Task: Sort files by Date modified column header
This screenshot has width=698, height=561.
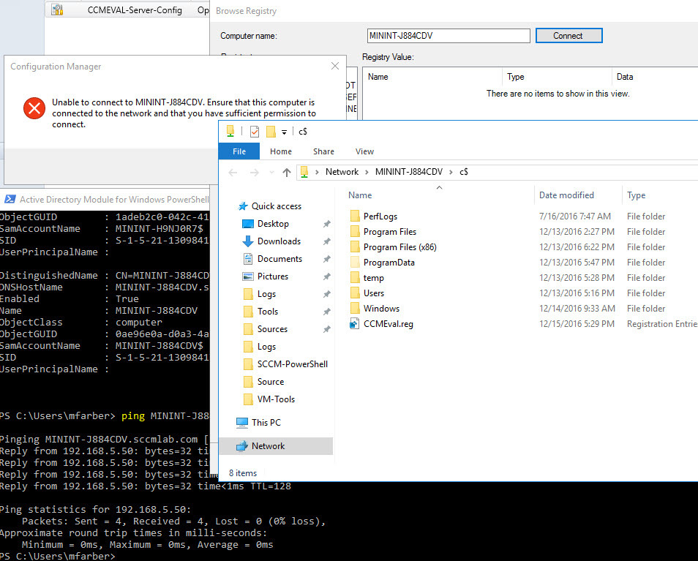Action: [566, 195]
